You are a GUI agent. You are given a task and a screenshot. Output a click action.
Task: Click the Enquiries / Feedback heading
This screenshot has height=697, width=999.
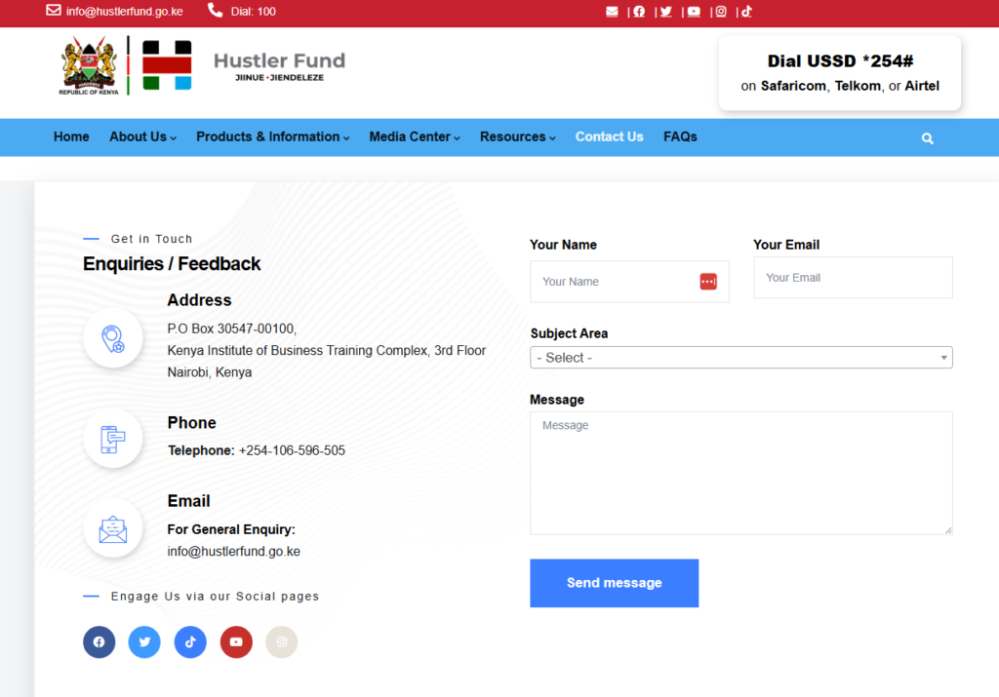point(172,263)
